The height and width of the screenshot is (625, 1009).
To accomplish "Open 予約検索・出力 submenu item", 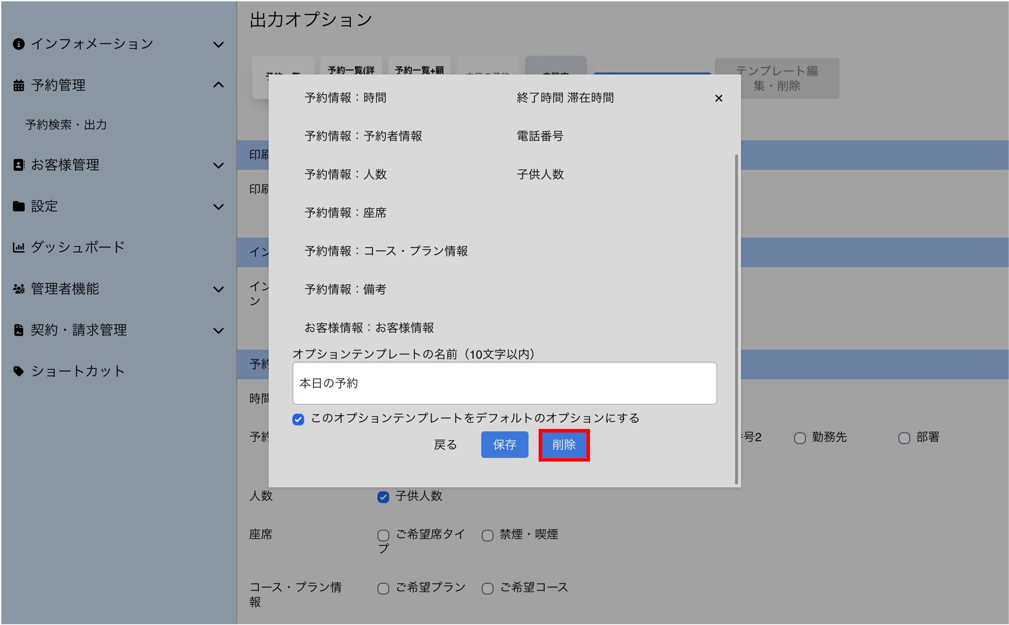I will tap(66, 125).
